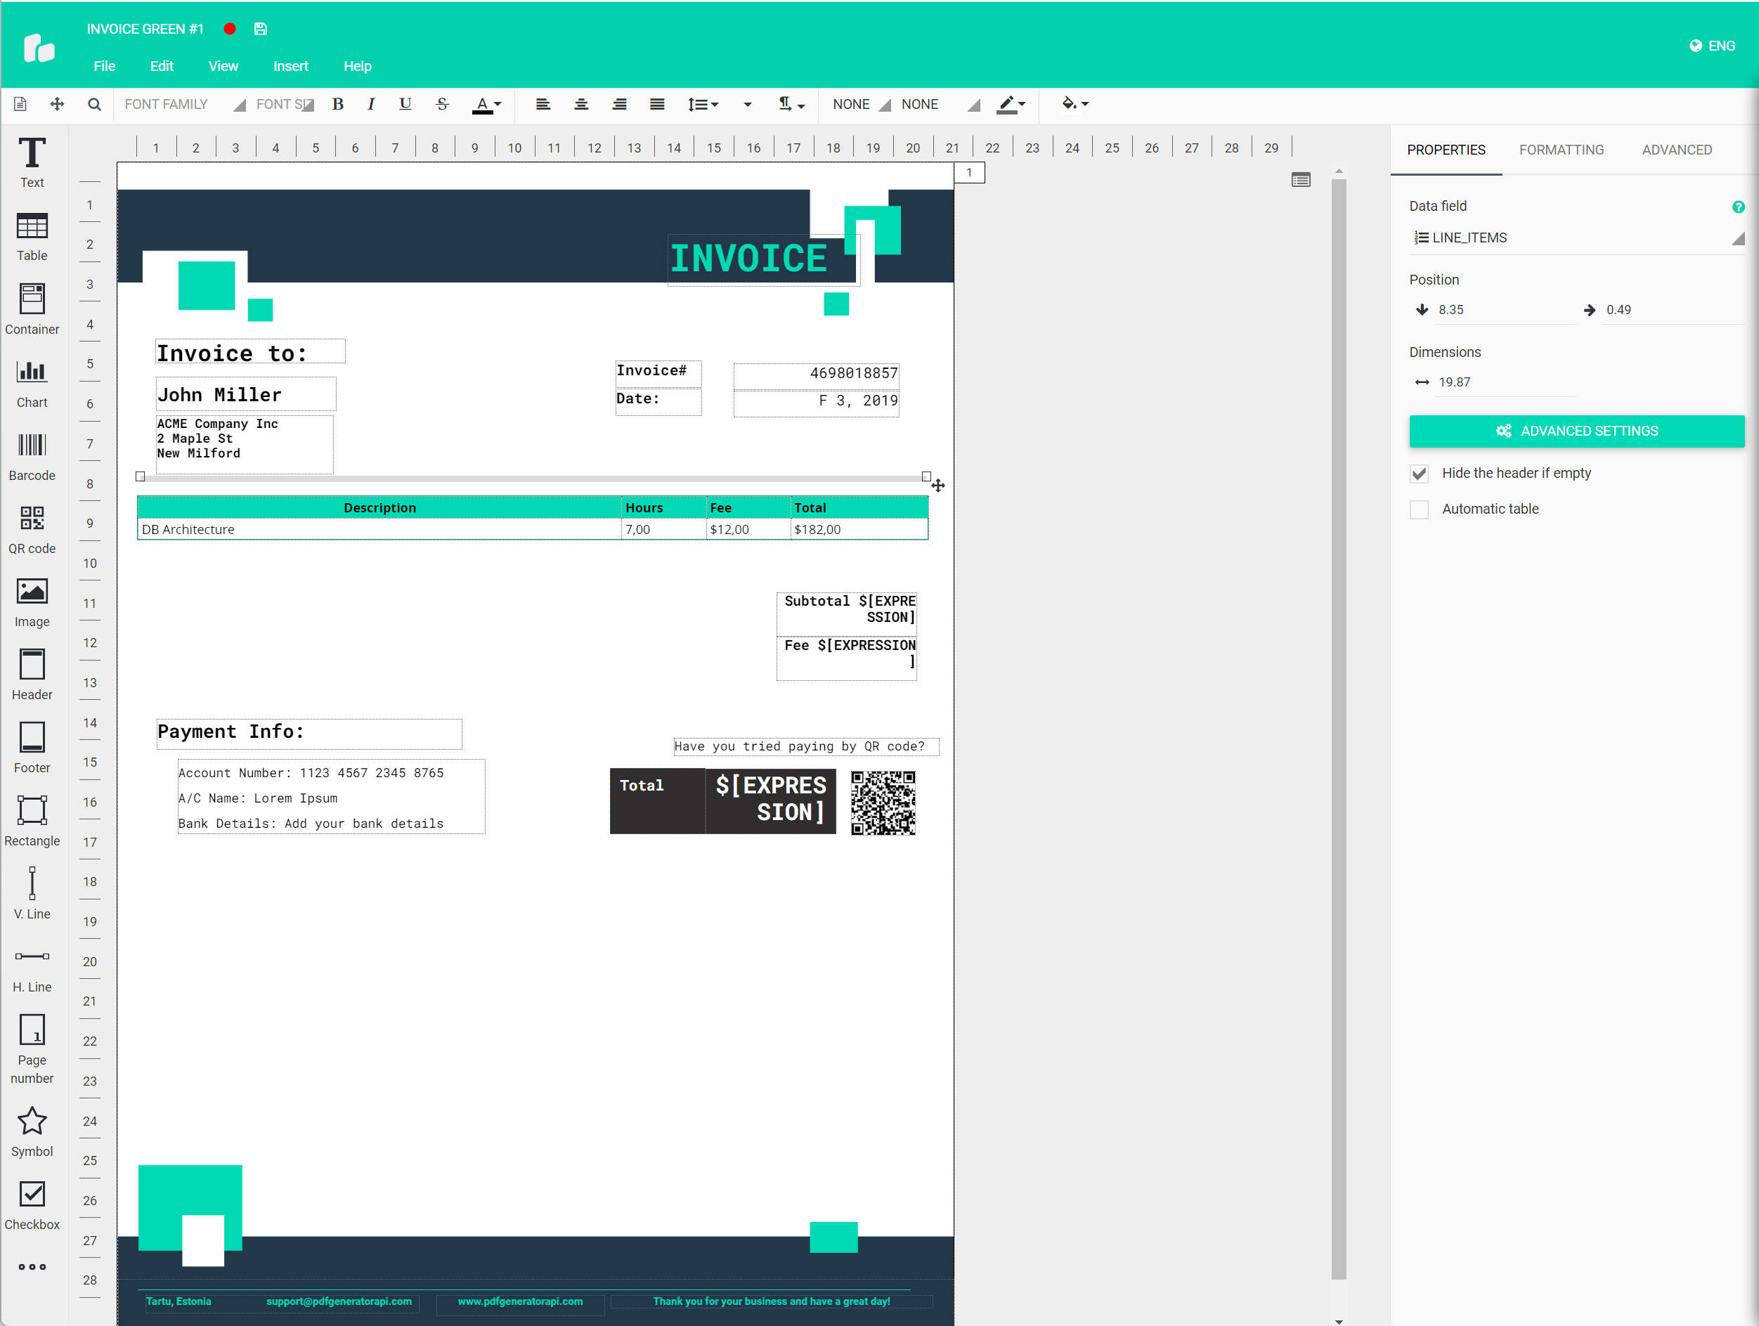Uncheck Hide the header if empty
Image resolution: width=1759 pixels, height=1326 pixels.
(x=1420, y=473)
